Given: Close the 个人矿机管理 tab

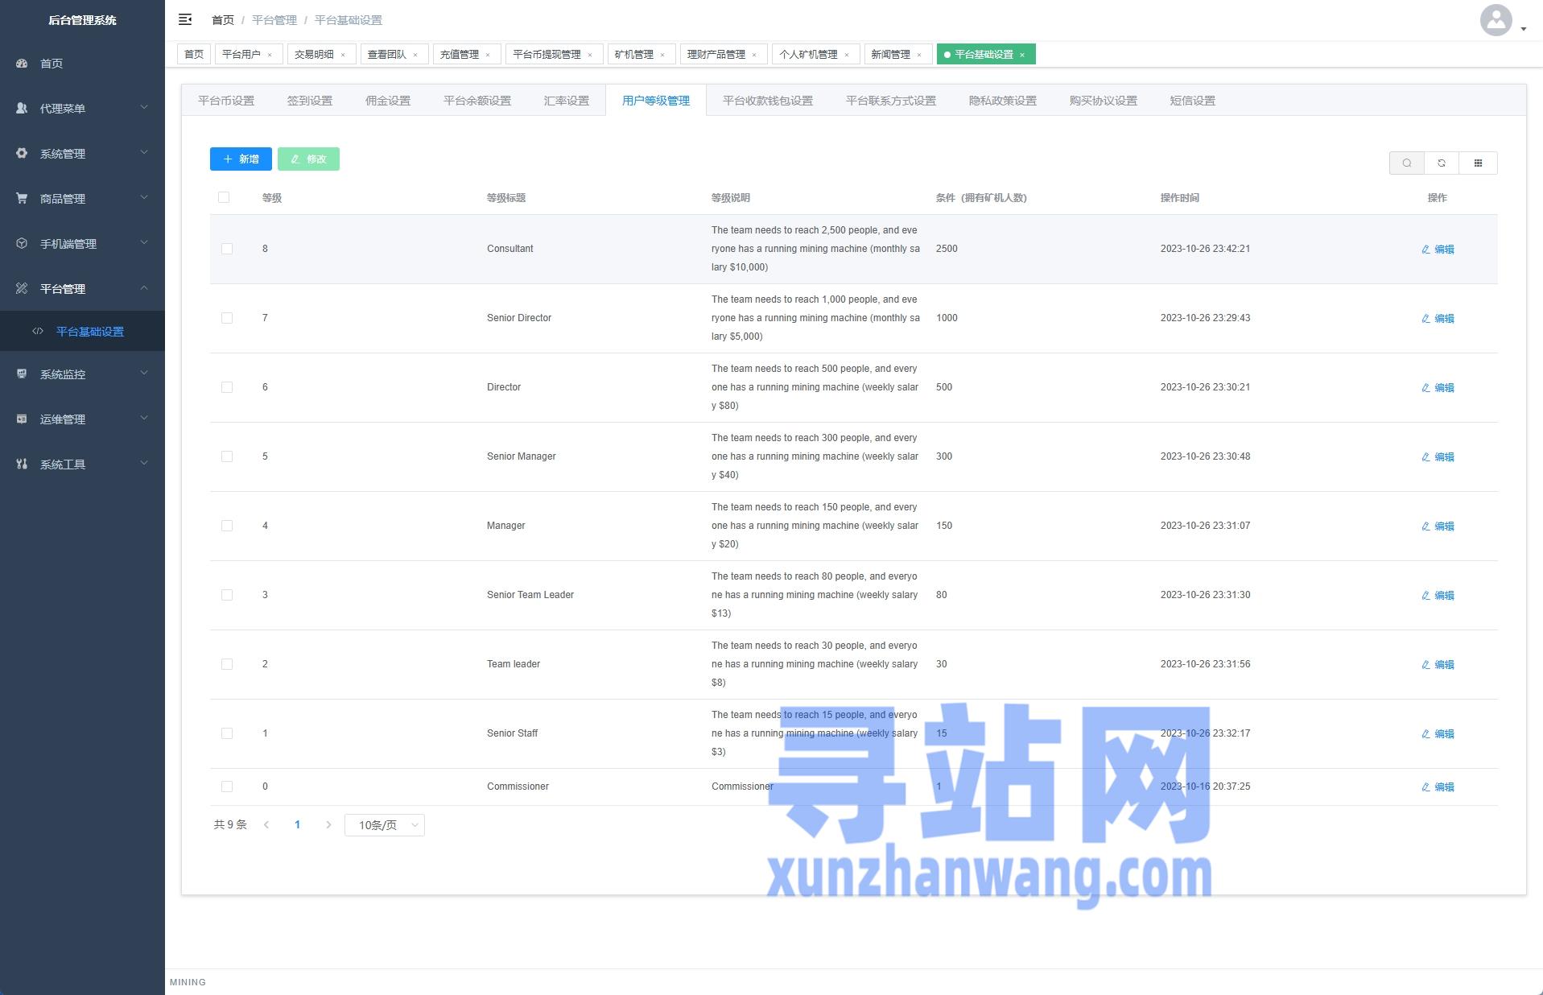Looking at the screenshot, I should pyautogui.click(x=847, y=55).
